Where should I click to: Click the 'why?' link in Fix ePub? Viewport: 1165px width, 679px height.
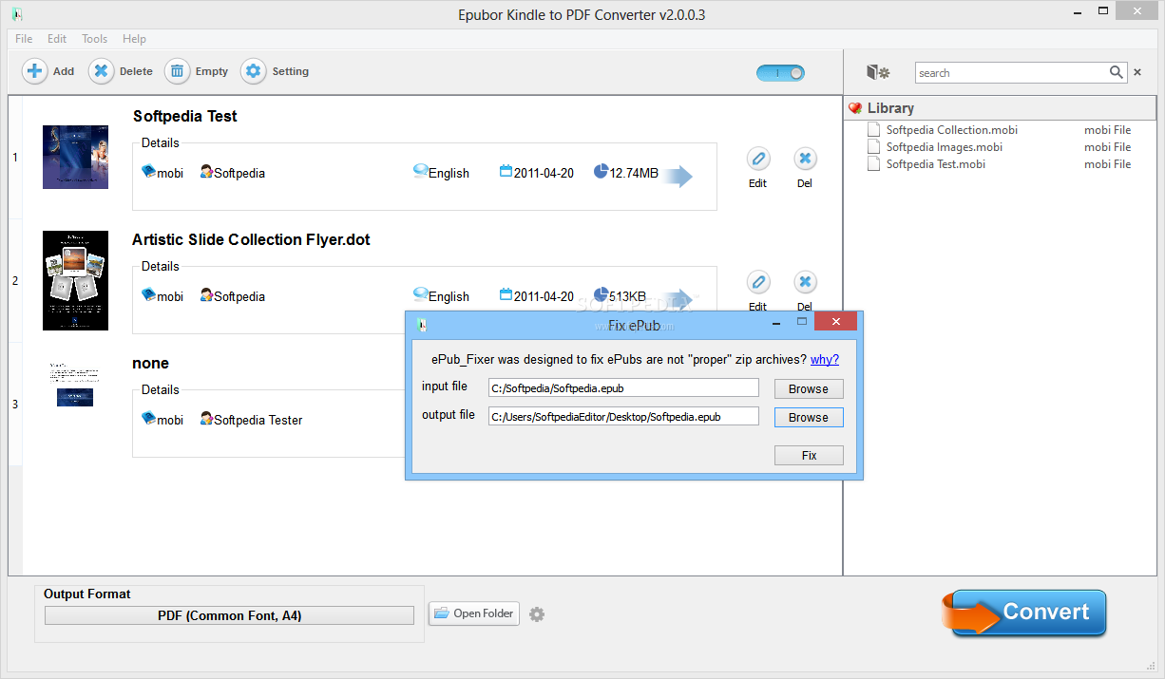coord(825,360)
